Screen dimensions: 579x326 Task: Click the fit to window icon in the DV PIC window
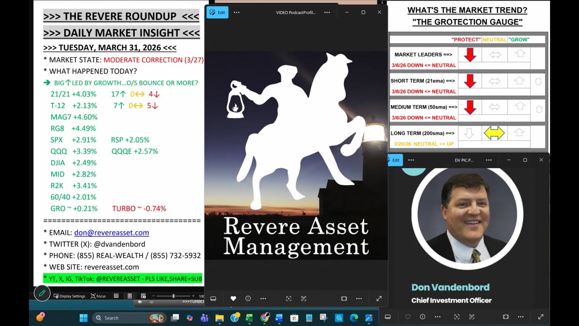506,317
